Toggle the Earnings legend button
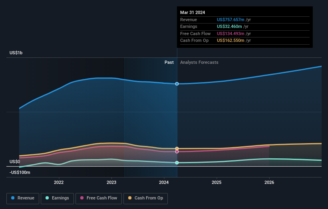The width and height of the screenshot is (328, 209). (x=57, y=198)
